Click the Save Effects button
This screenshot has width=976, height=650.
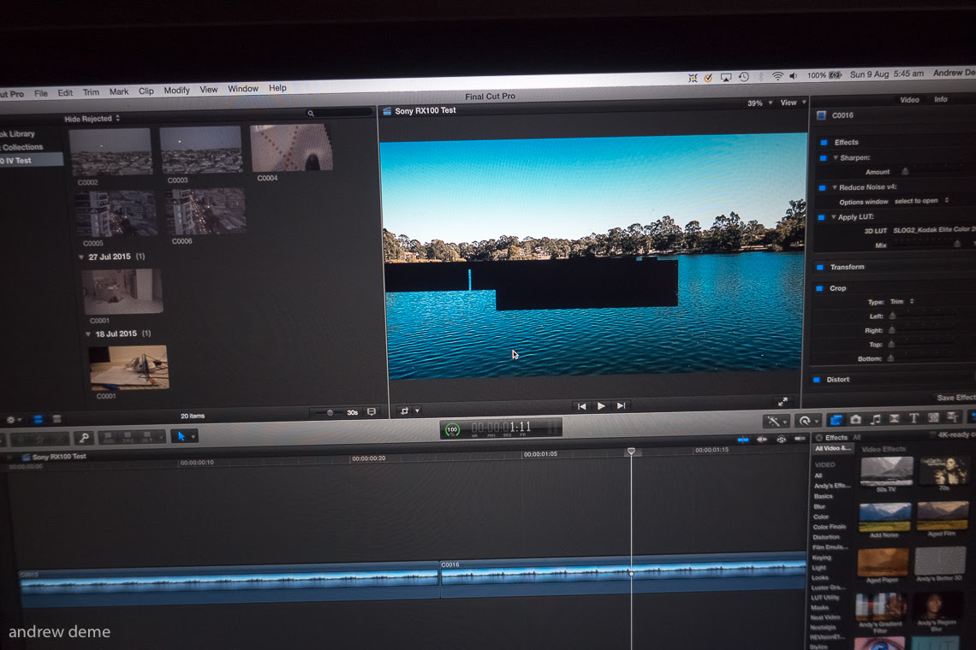pyautogui.click(x=956, y=398)
